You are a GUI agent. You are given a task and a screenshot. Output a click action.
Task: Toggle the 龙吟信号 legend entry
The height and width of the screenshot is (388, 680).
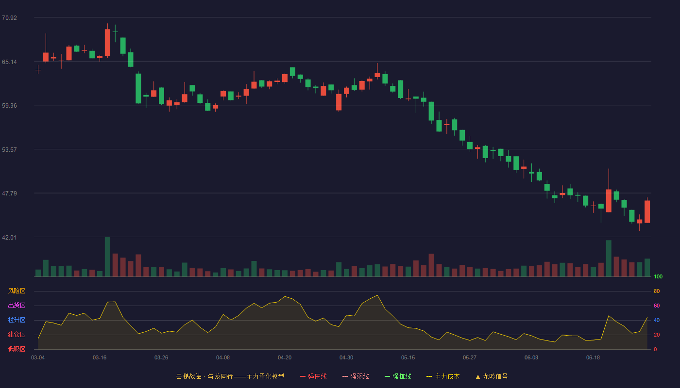(492, 376)
